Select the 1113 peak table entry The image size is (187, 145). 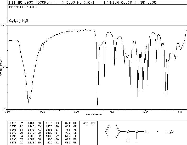[x=52, y=123]
